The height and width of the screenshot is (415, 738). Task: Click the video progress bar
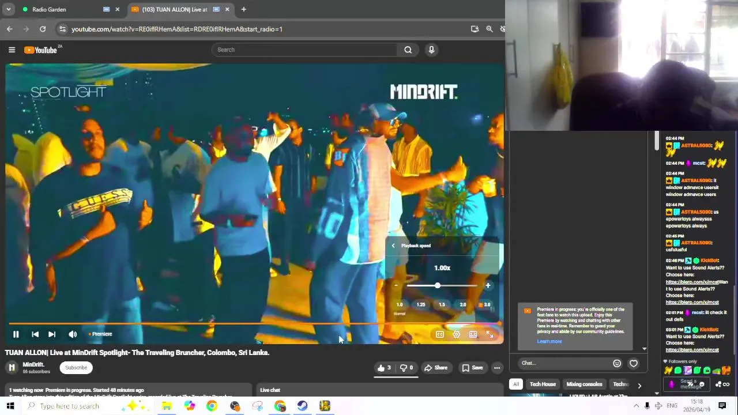click(x=255, y=323)
